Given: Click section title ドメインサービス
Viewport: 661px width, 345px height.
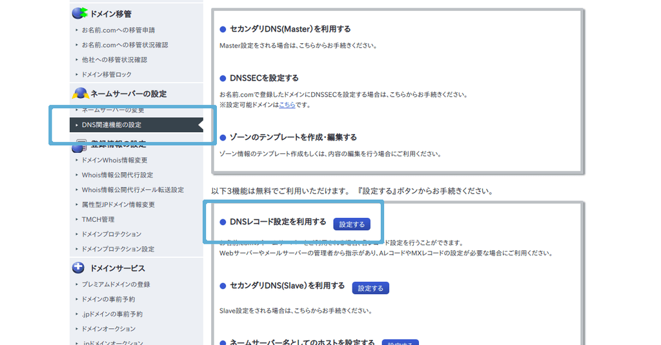Looking at the screenshot, I should pos(117,268).
